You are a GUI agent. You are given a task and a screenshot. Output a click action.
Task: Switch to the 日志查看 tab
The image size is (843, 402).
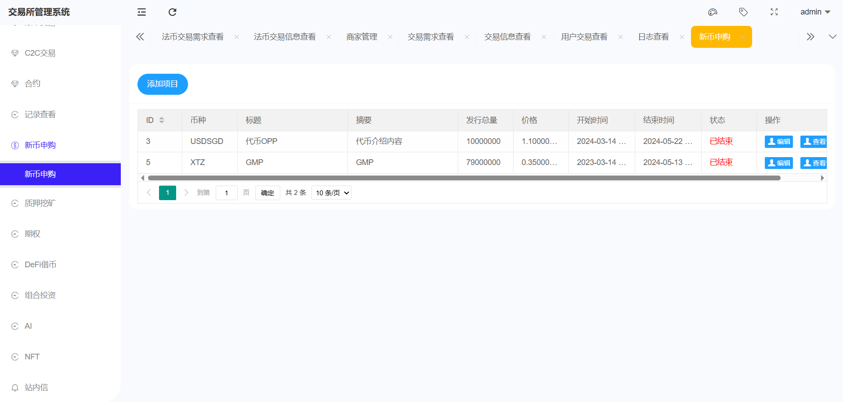click(x=653, y=37)
